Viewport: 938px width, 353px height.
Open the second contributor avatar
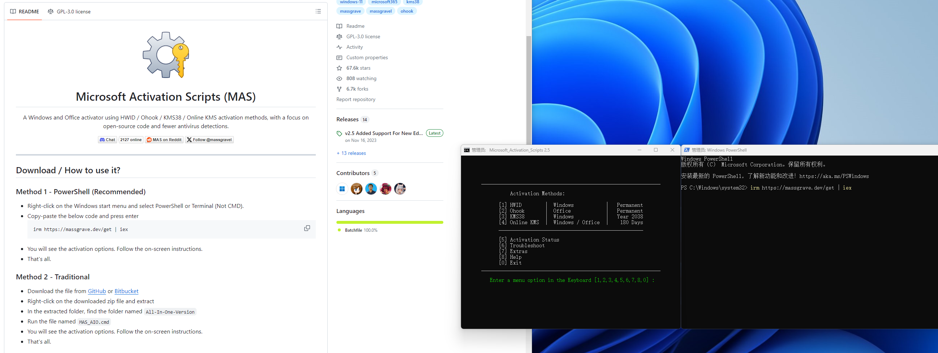[x=357, y=188]
